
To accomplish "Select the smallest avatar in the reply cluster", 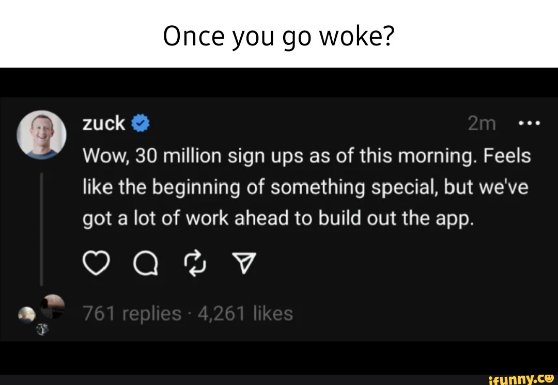I will click(42, 328).
